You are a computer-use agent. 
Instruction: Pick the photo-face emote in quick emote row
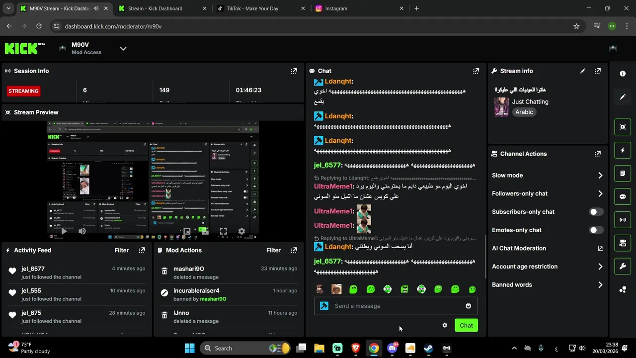[x=336, y=289]
